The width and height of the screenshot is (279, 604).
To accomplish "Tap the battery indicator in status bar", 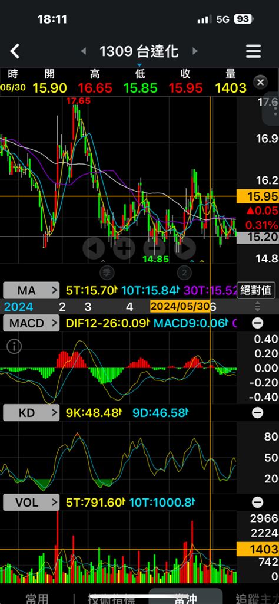I will (x=244, y=19).
